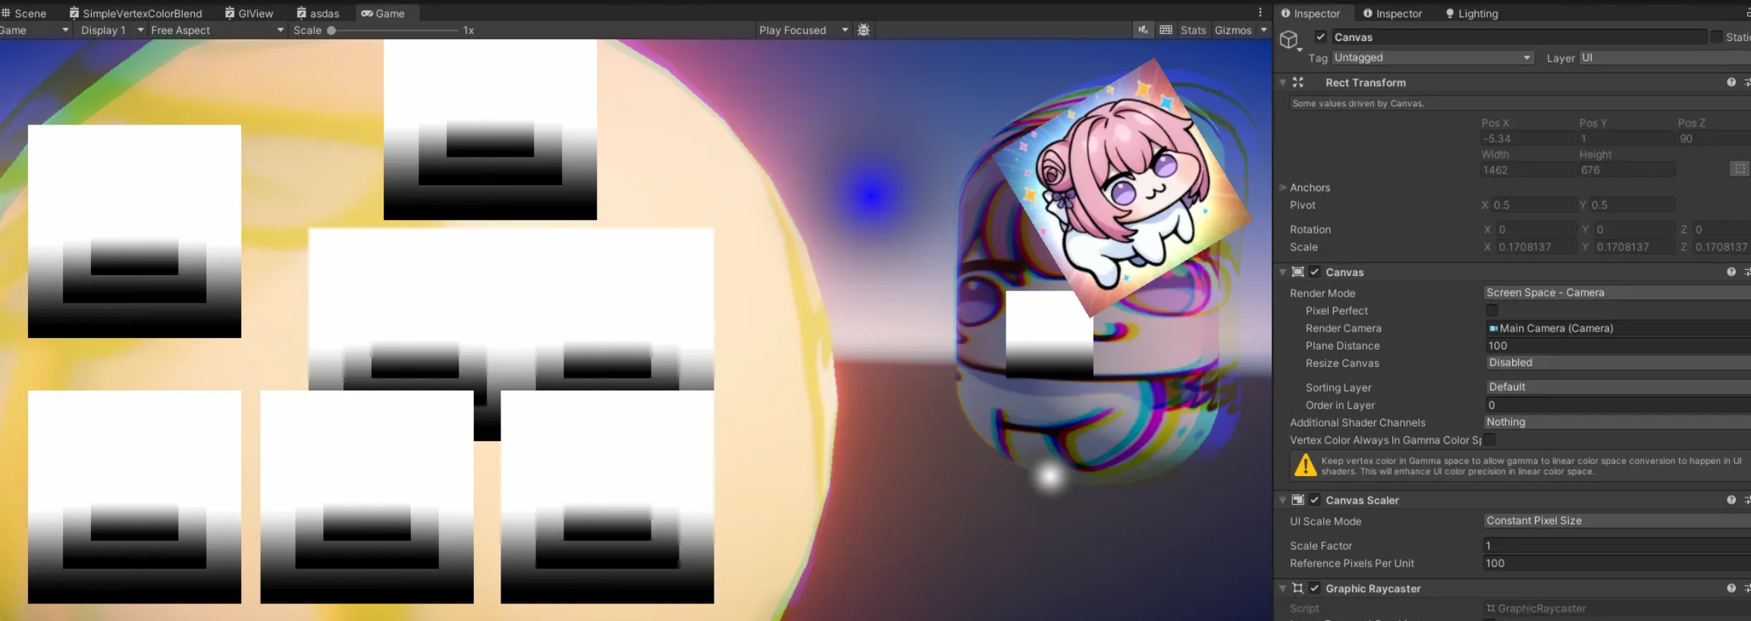Image resolution: width=1751 pixels, height=621 pixels.
Task: Click the GameObject cube icon picker
Action: [x=1289, y=40]
